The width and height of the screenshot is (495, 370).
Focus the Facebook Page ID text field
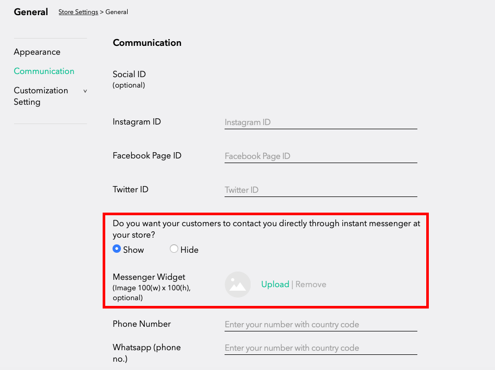coord(321,156)
